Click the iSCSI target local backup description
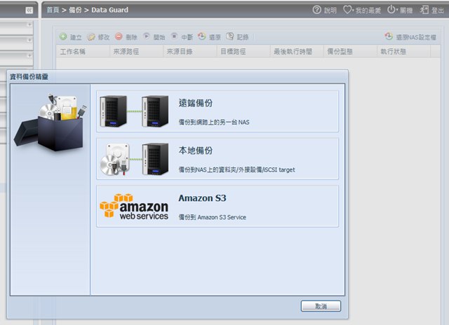449x325 pixels. pos(236,170)
